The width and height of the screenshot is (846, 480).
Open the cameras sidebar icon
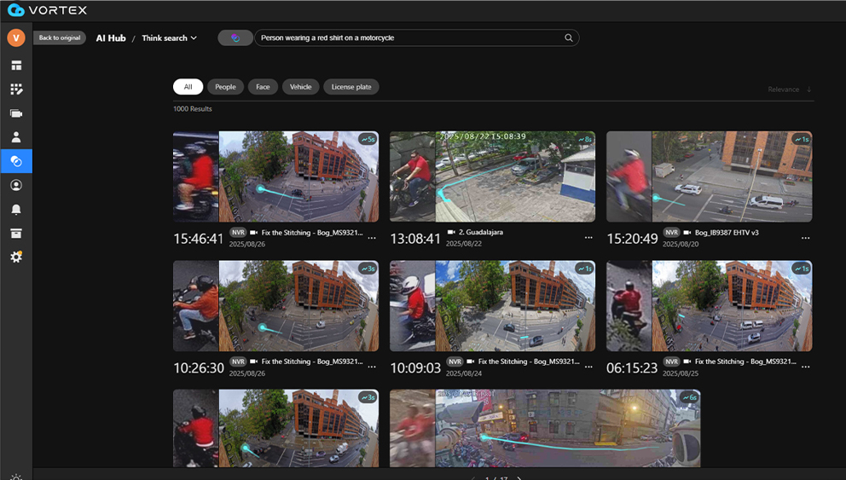pos(16,113)
